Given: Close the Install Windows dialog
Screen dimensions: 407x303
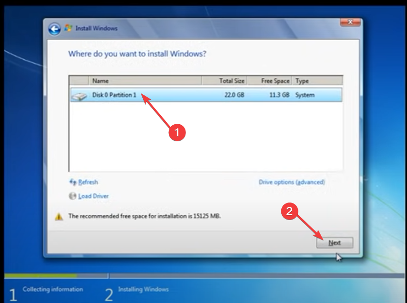Looking at the screenshot, I should 350,22.
